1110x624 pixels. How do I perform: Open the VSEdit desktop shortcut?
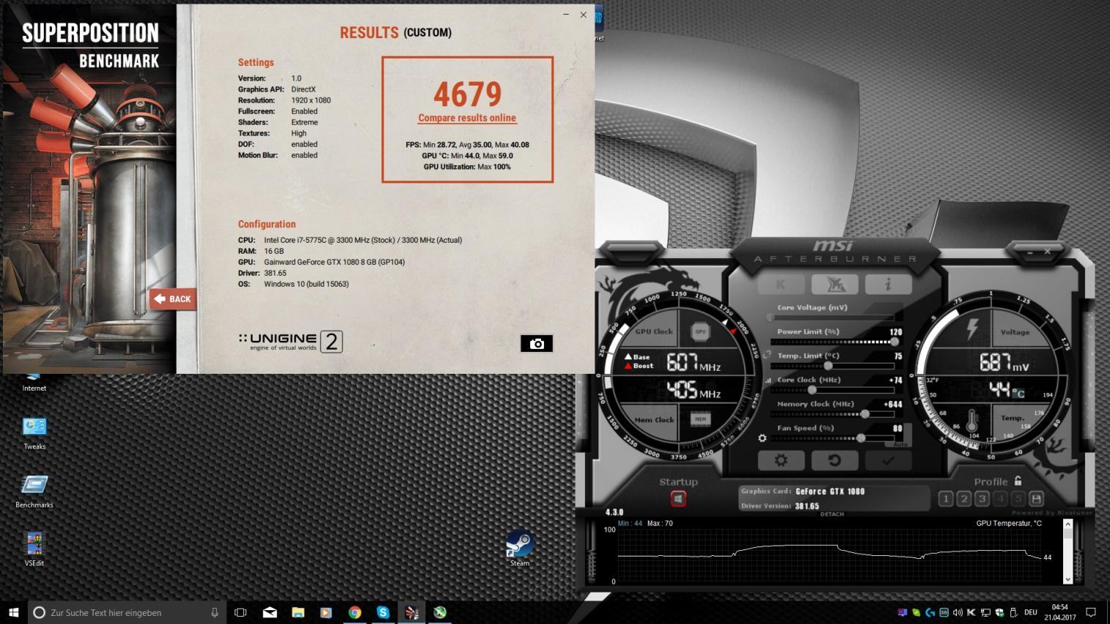click(x=34, y=549)
